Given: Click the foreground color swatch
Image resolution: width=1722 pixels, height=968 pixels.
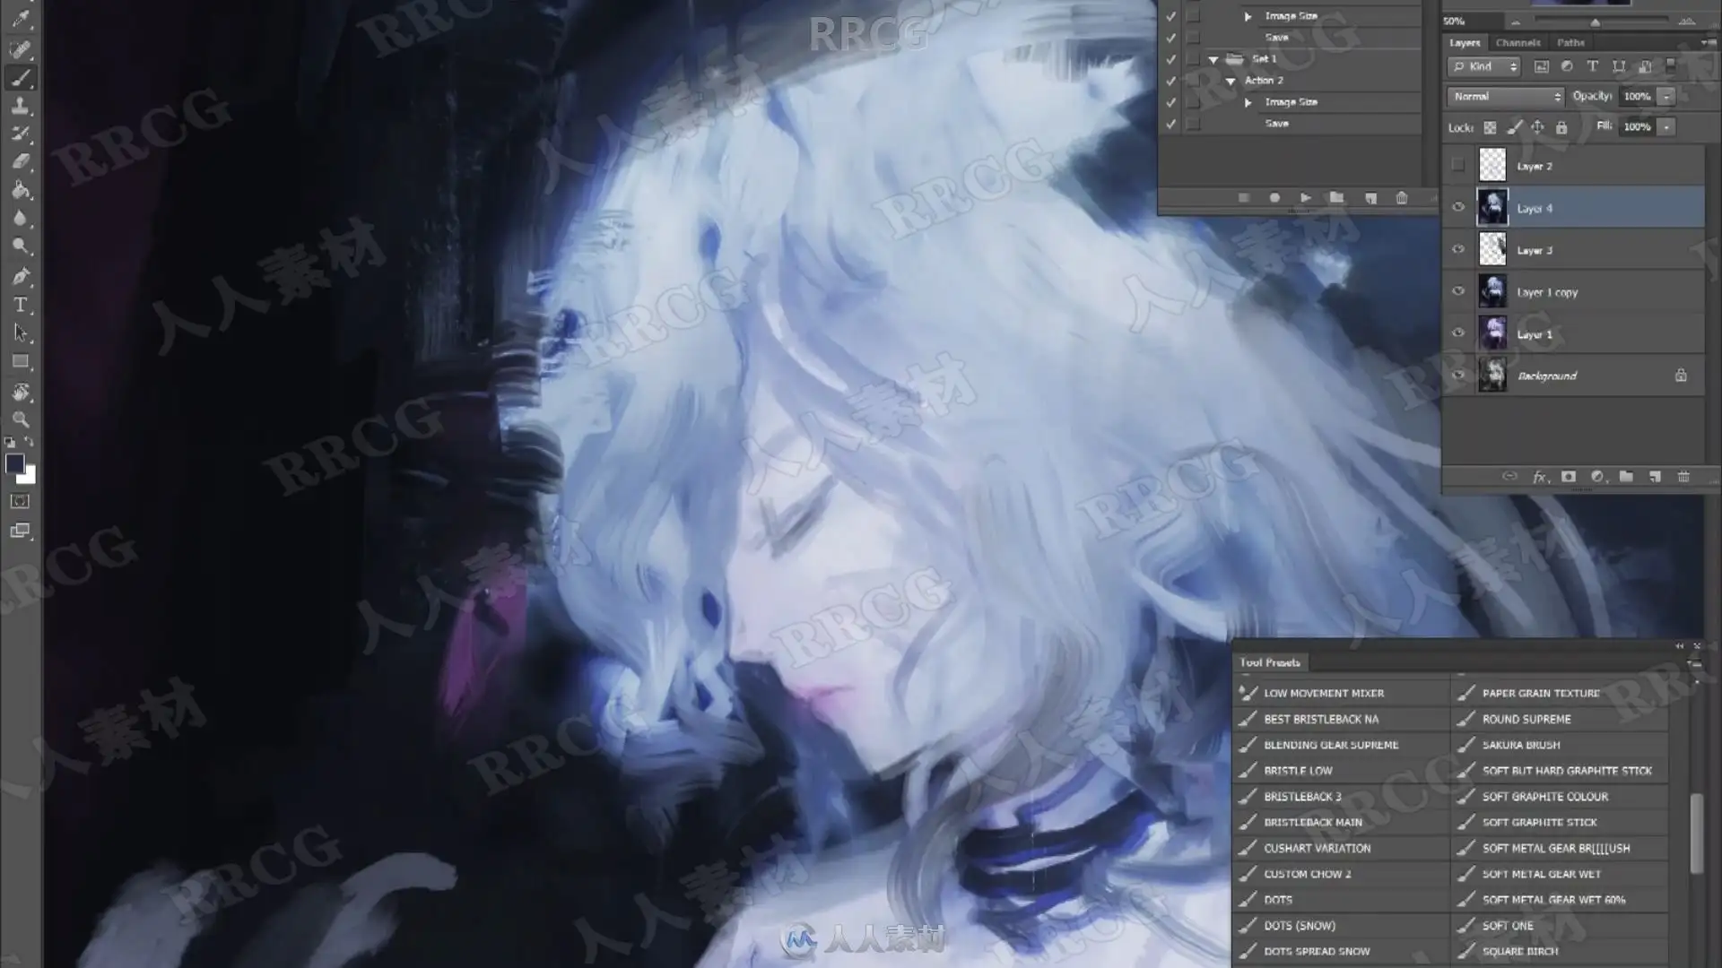Looking at the screenshot, I should (13, 463).
